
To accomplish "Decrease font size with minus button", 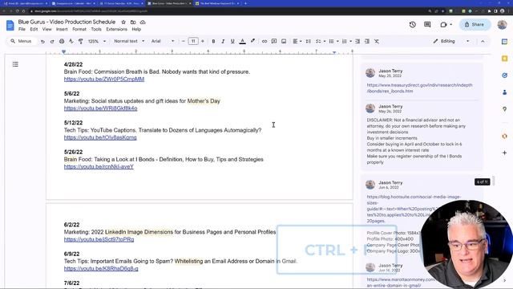I will pos(184,41).
